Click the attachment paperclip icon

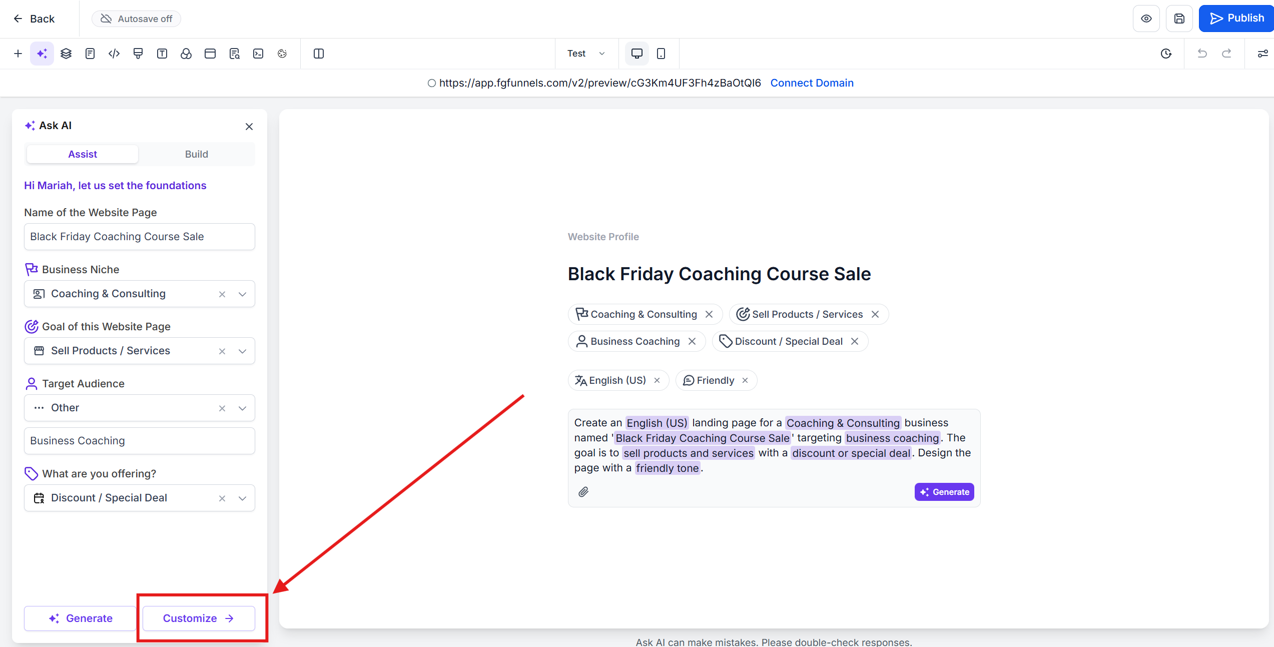point(583,492)
